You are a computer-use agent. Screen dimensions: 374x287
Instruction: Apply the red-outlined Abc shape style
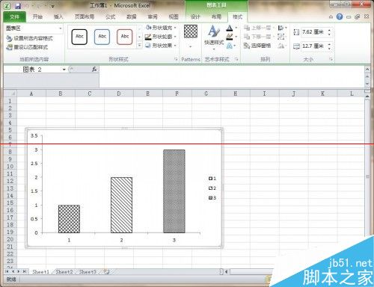(x=125, y=37)
